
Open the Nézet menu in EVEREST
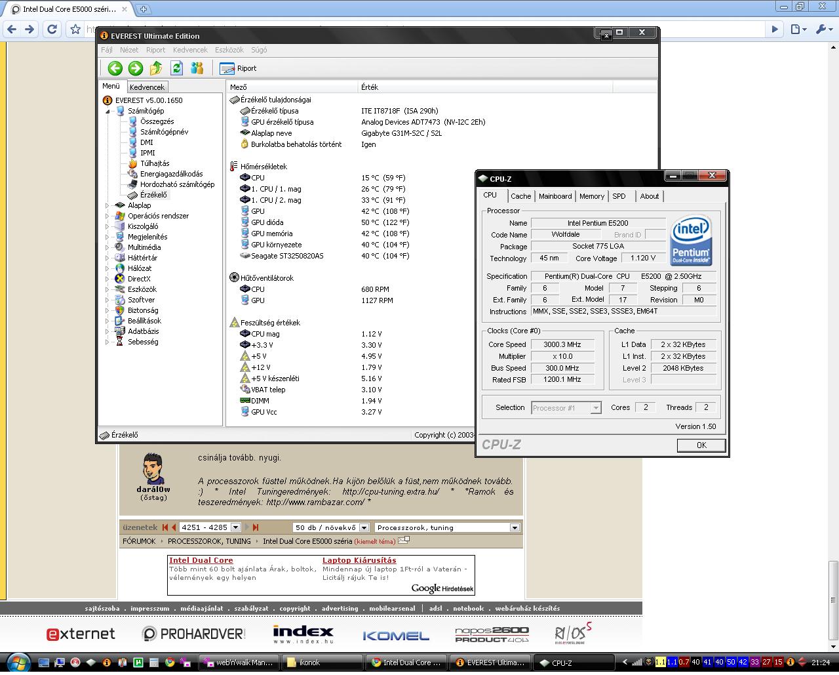(129, 50)
